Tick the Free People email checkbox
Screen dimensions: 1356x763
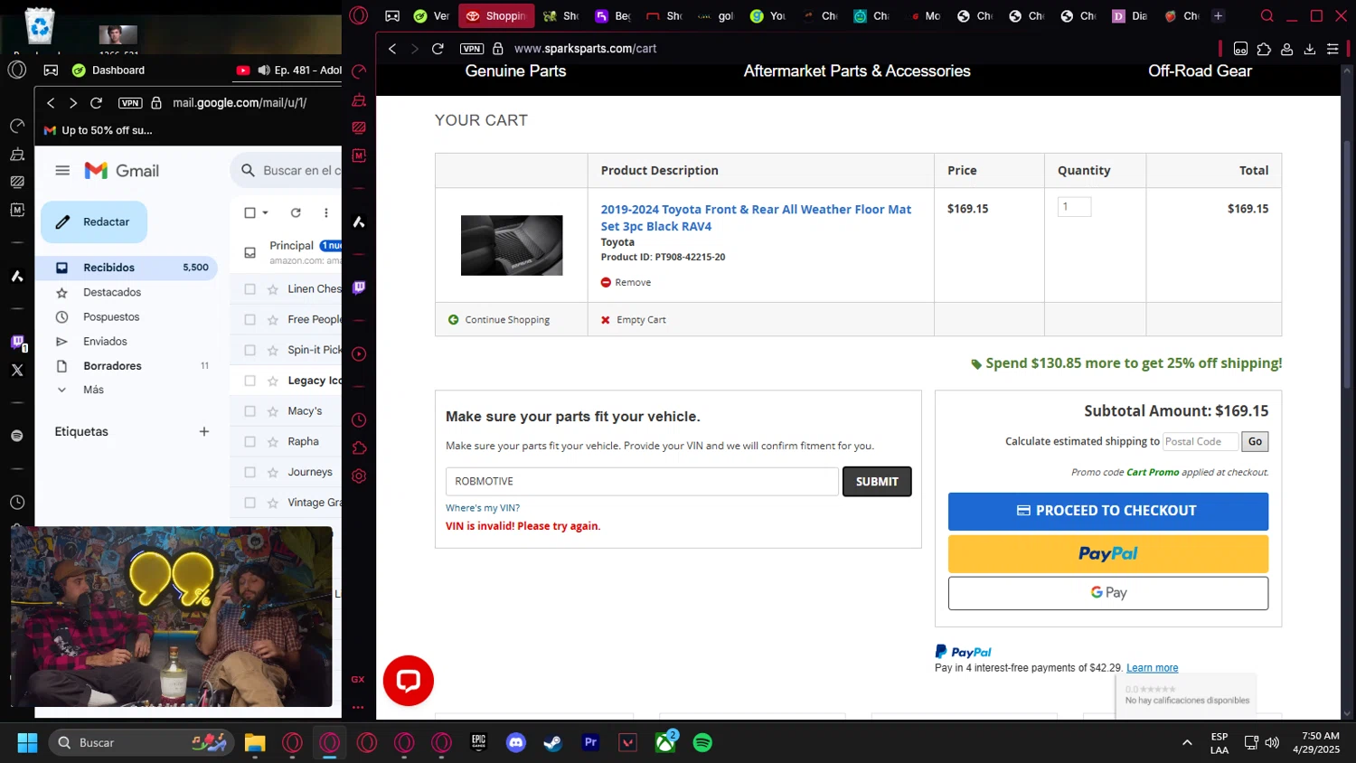(x=250, y=319)
